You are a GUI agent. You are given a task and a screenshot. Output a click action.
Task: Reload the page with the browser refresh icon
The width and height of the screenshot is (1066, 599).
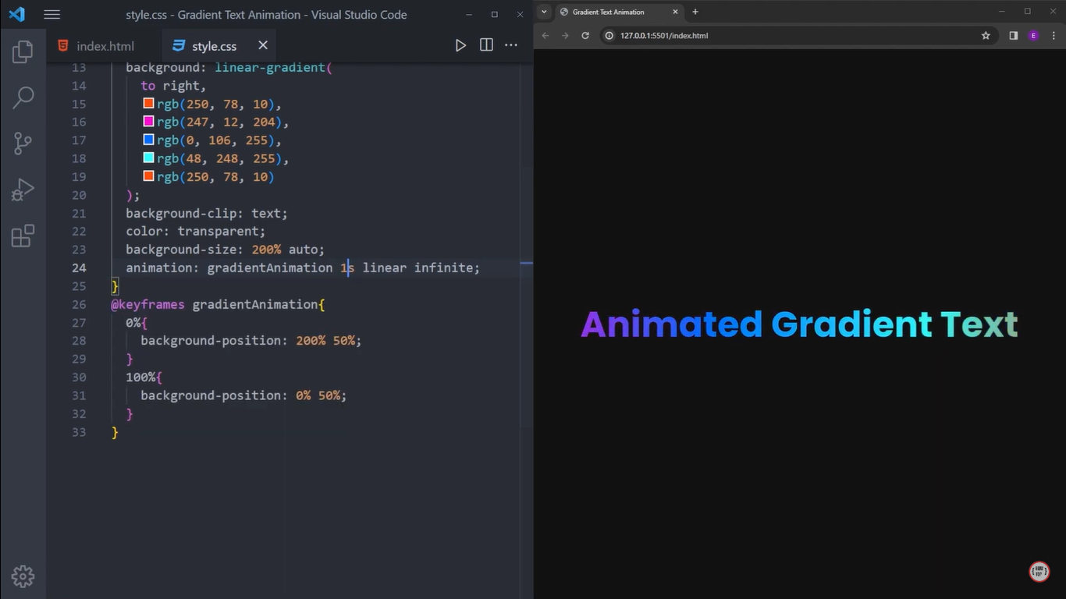click(x=585, y=35)
